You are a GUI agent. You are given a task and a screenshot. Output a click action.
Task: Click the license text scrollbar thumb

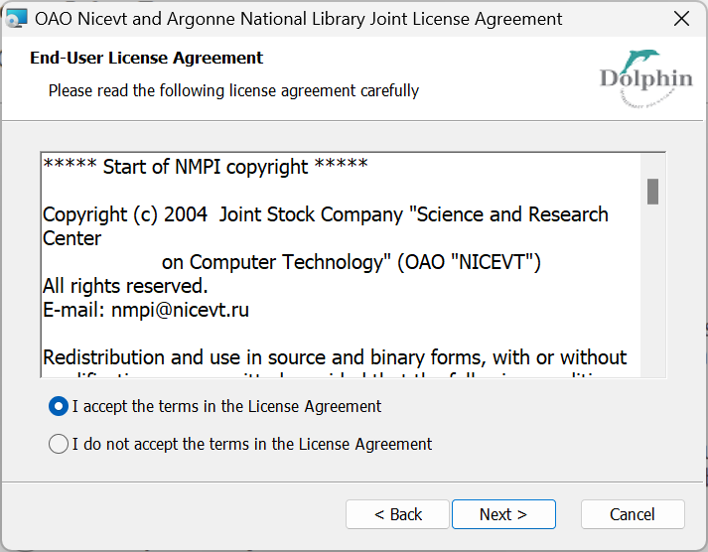point(652,192)
